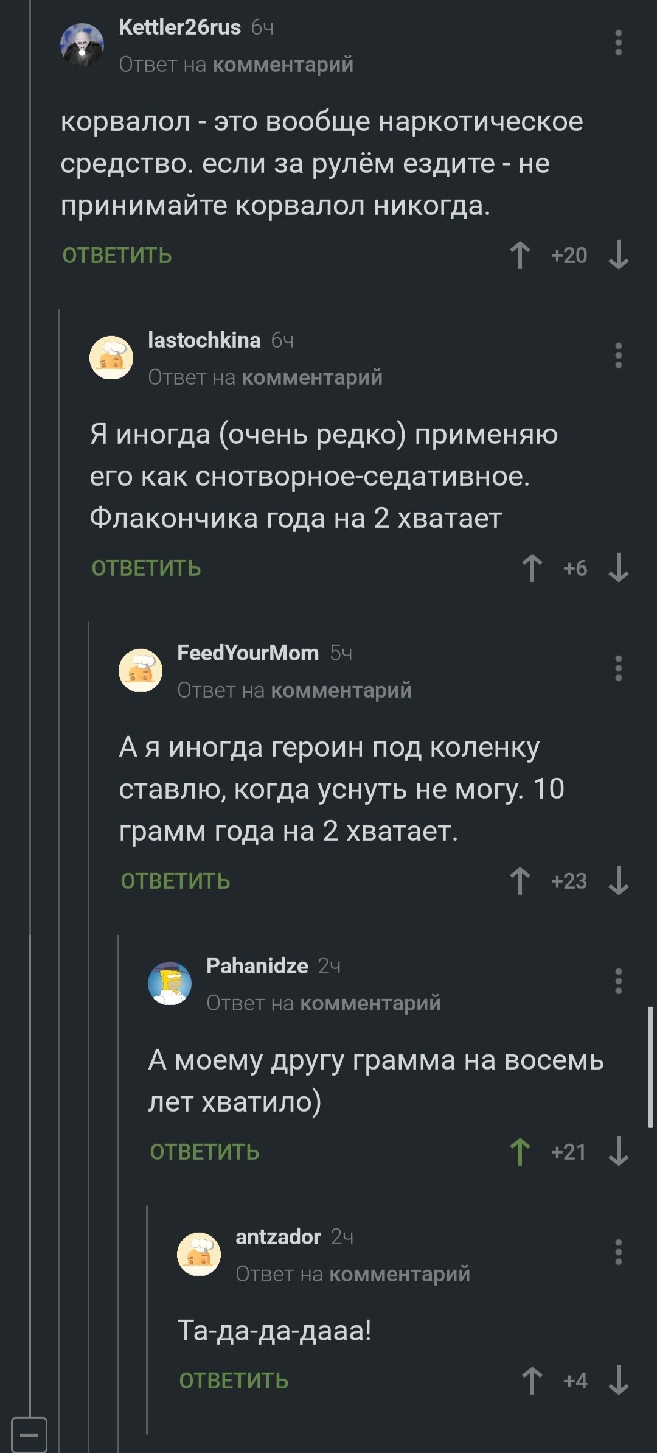Screen dimensions: 657x1453
Task: Click the scrollbar thumb on the right edge
Action: click(650, 1066)
